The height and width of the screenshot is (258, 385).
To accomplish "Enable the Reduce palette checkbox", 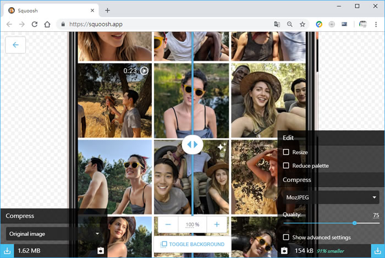I will tap(286, 166).
